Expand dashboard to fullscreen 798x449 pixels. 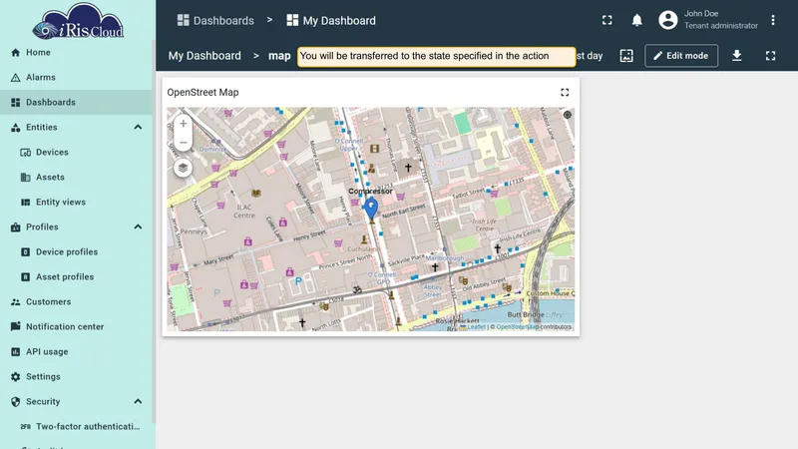point(770,56)
